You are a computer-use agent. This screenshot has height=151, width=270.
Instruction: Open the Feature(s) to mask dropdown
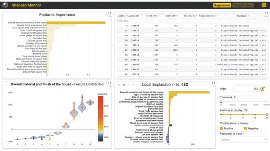coord(244,140)
